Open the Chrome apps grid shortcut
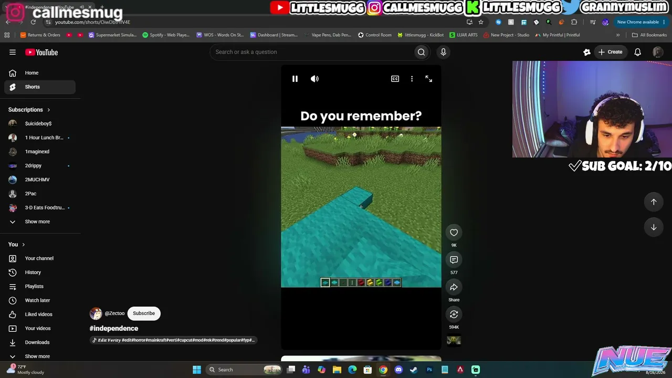Viewport: 672px width, 378px height. (x=7, y=35)
